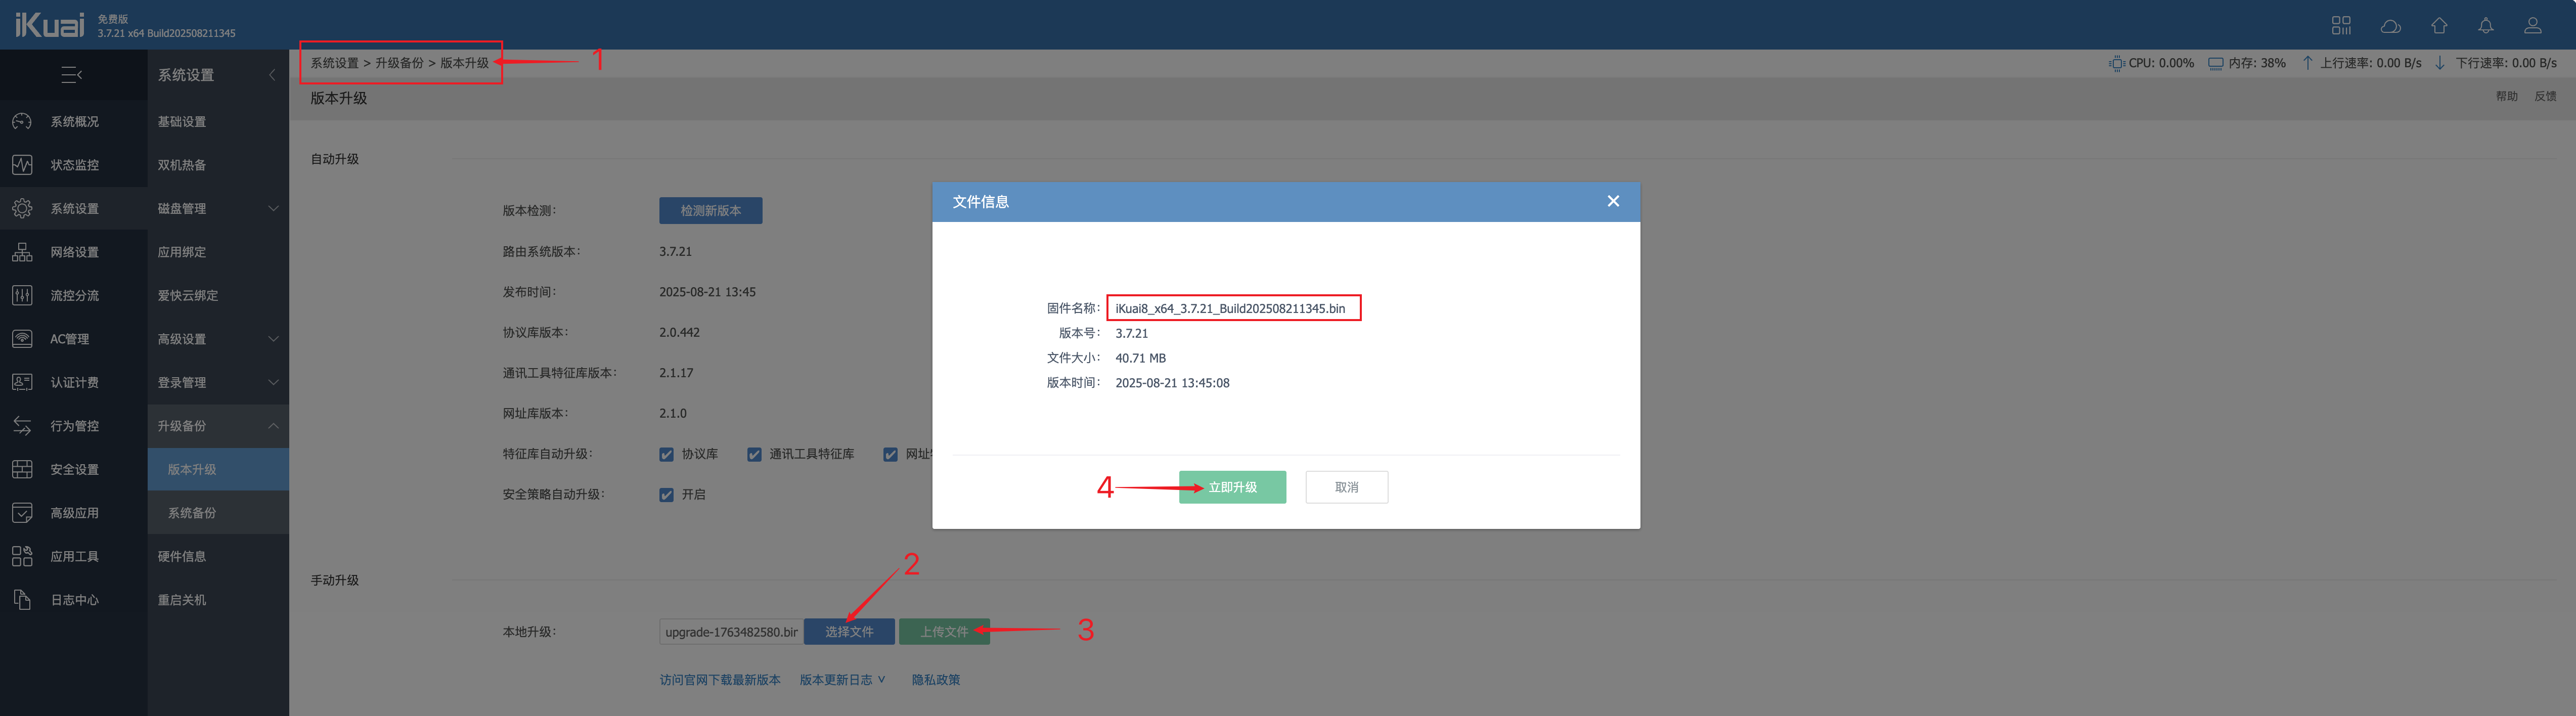The height and width of the screenshot is (716, 2576).
Task: Click the QR grid icon in header
Action: [x=2341, y=26]
